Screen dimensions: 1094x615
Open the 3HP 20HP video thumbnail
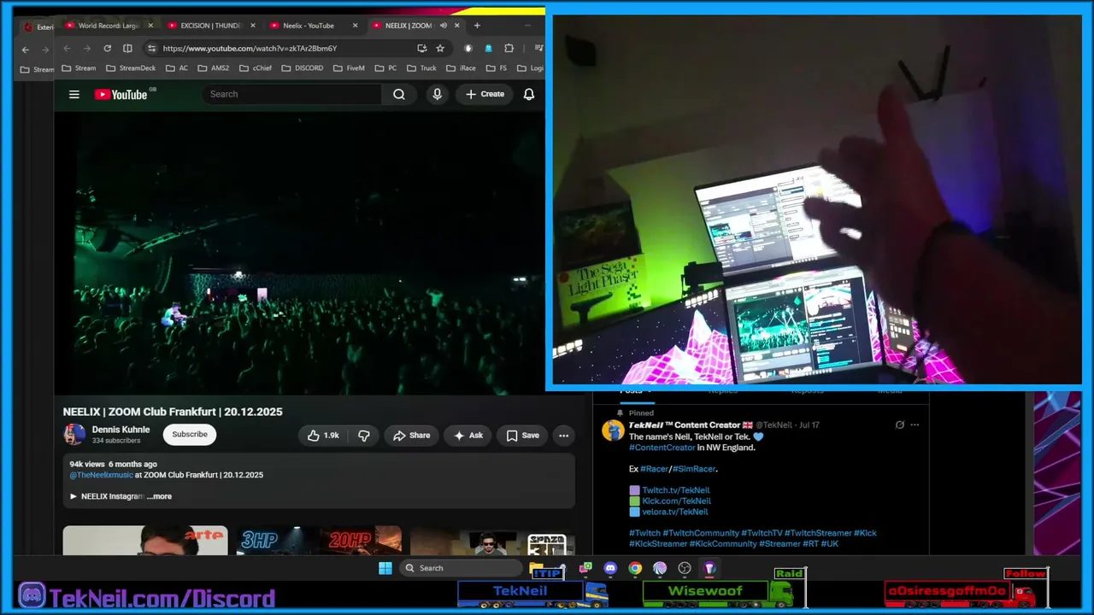click(x=319, y=540)
